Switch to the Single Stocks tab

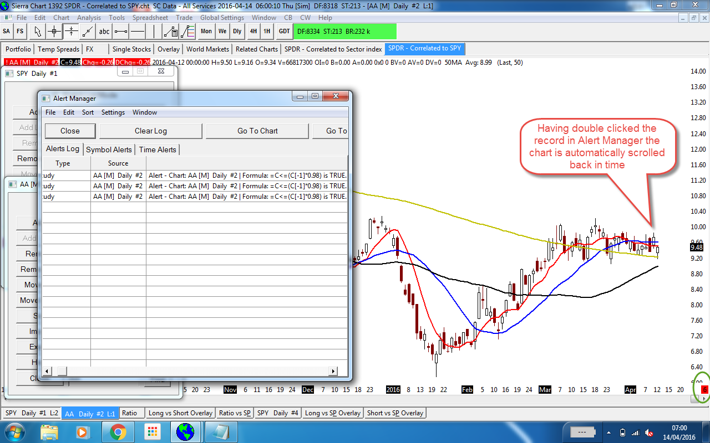point(132,49)
